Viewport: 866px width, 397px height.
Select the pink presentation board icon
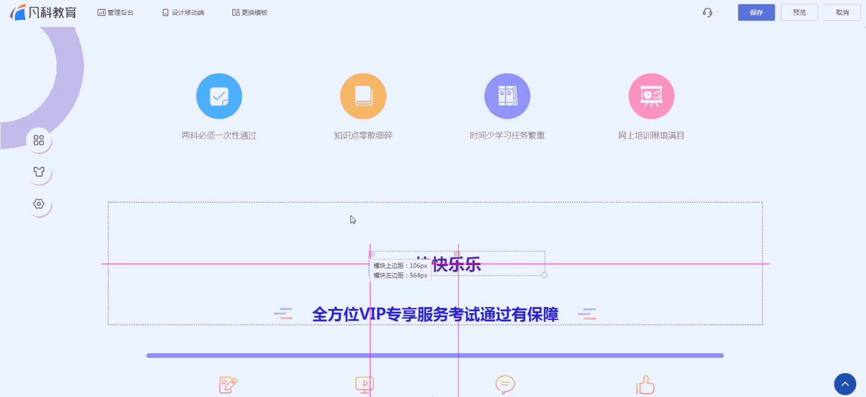[652, 96]
